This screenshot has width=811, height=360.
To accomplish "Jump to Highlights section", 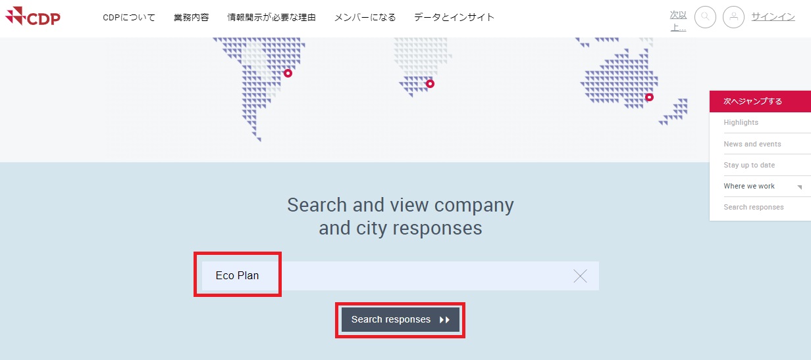I will point(741,123).
